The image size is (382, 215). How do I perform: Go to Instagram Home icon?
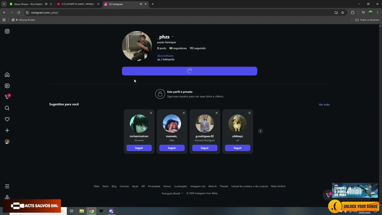[x=7, y=75]
